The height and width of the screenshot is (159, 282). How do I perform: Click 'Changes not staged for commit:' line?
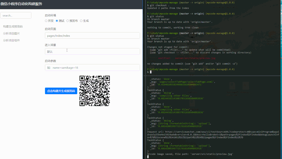click(168, 47)
